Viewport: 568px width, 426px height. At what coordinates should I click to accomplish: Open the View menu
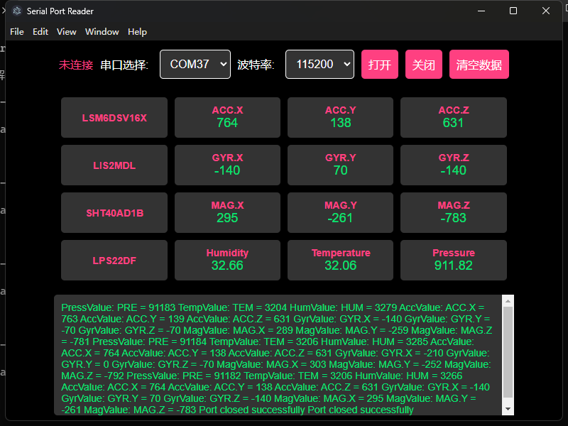click(x=66, y=32)
